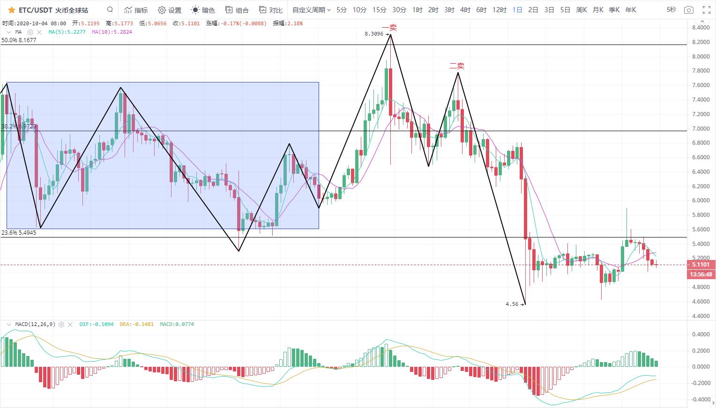Click the MA(10):5.2824 legend value
Screen dimensions: 716x408
coord(112,32)
